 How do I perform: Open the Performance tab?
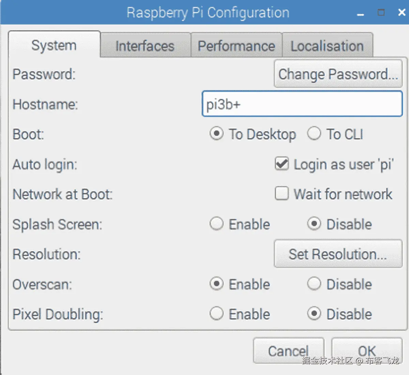coord(237,46)
